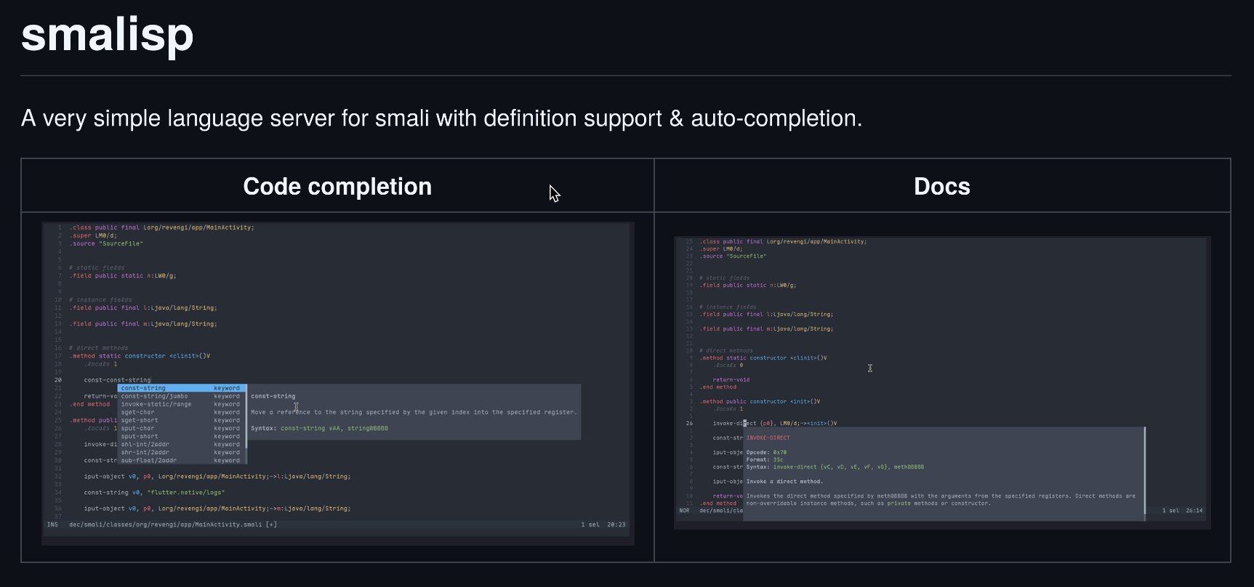Image resolution: width=1254 pixels, height=587 pixels.
Task: Click the Docs column header
Action: click(941, 186)
